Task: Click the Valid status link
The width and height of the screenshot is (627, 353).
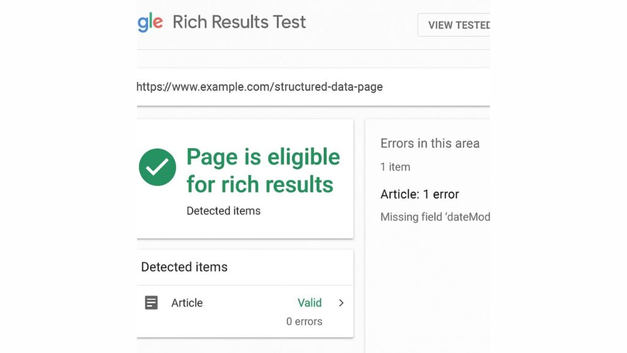Action: tap(310, 302)
